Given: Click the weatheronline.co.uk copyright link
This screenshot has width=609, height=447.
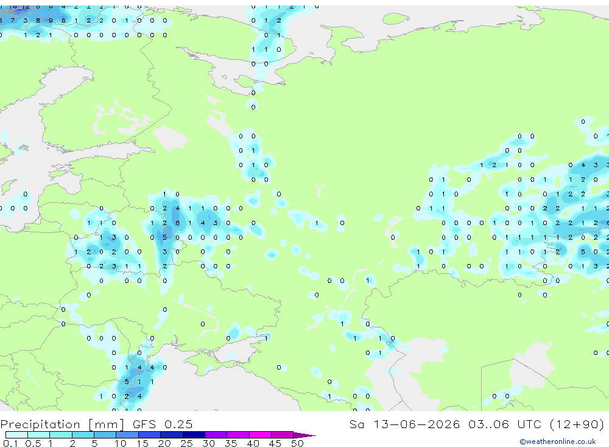Looking at the screenshot, I should click(x=557, y=442).
